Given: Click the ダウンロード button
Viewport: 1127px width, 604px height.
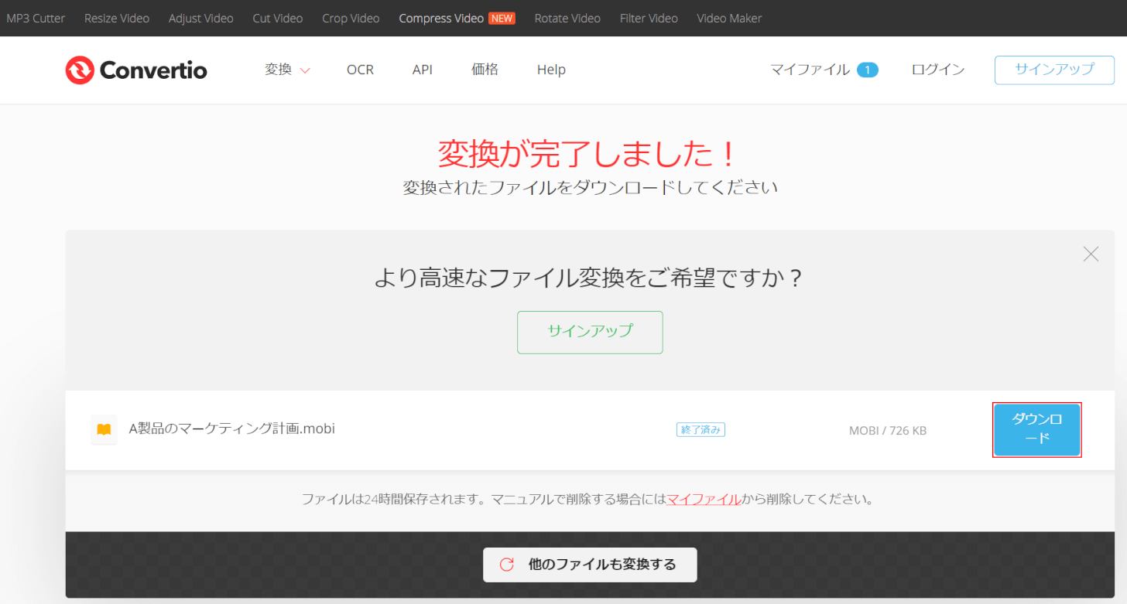Looking at the screenshot, I should pos(1037,429).
